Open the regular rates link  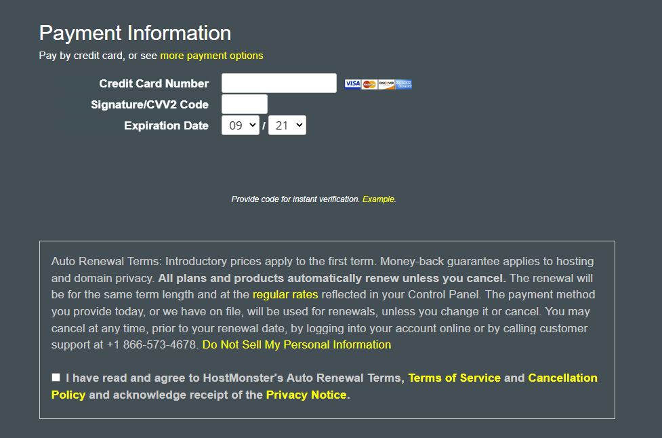285,294
